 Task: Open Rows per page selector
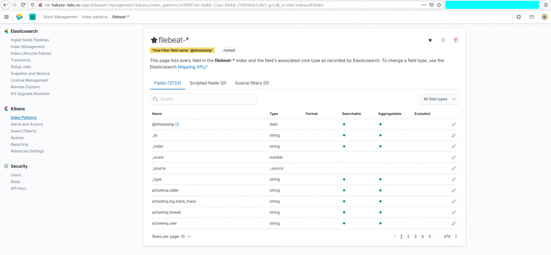click(171, 237)
